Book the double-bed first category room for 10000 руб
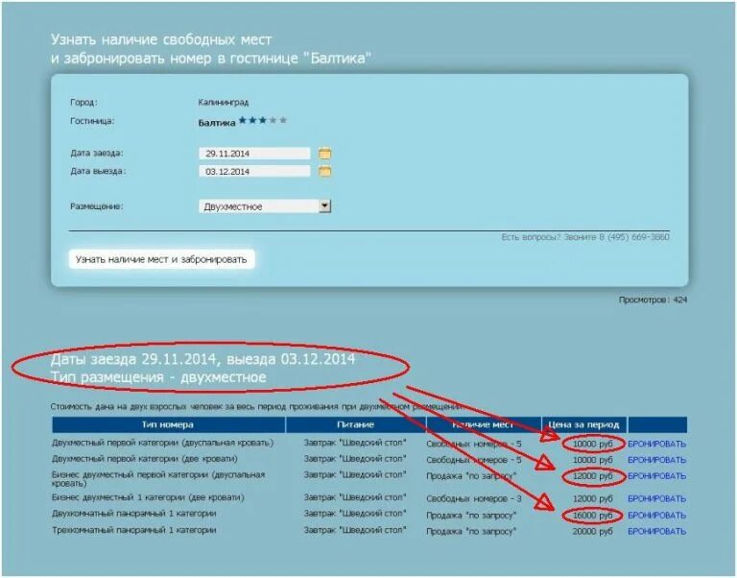Screen dimensions: 737x578 656,444
